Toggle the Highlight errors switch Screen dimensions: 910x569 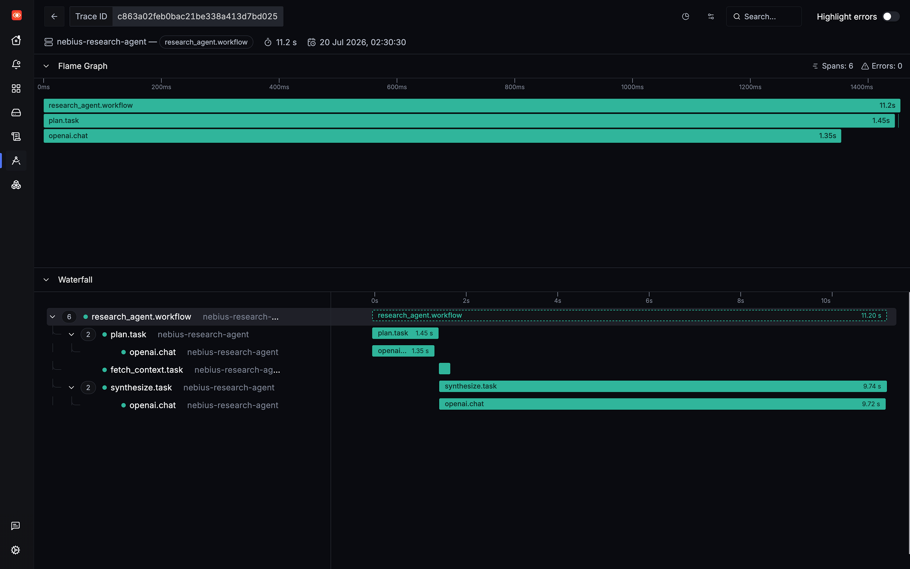890,16
